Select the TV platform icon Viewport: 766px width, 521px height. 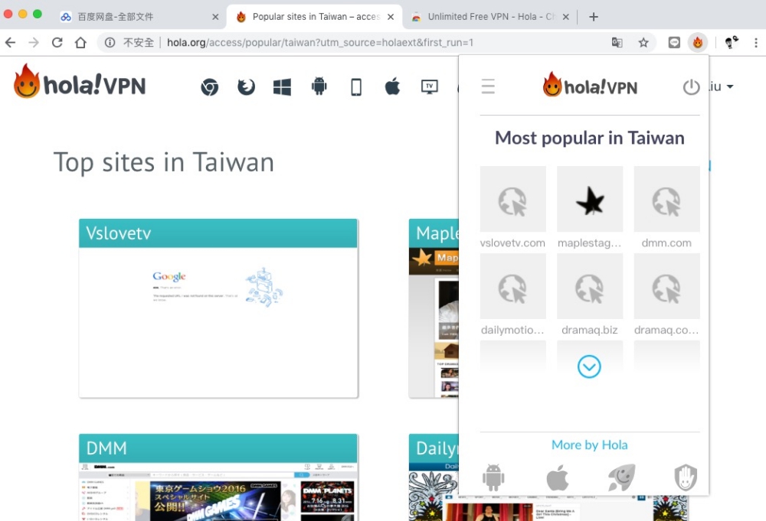tap(430, 87)
